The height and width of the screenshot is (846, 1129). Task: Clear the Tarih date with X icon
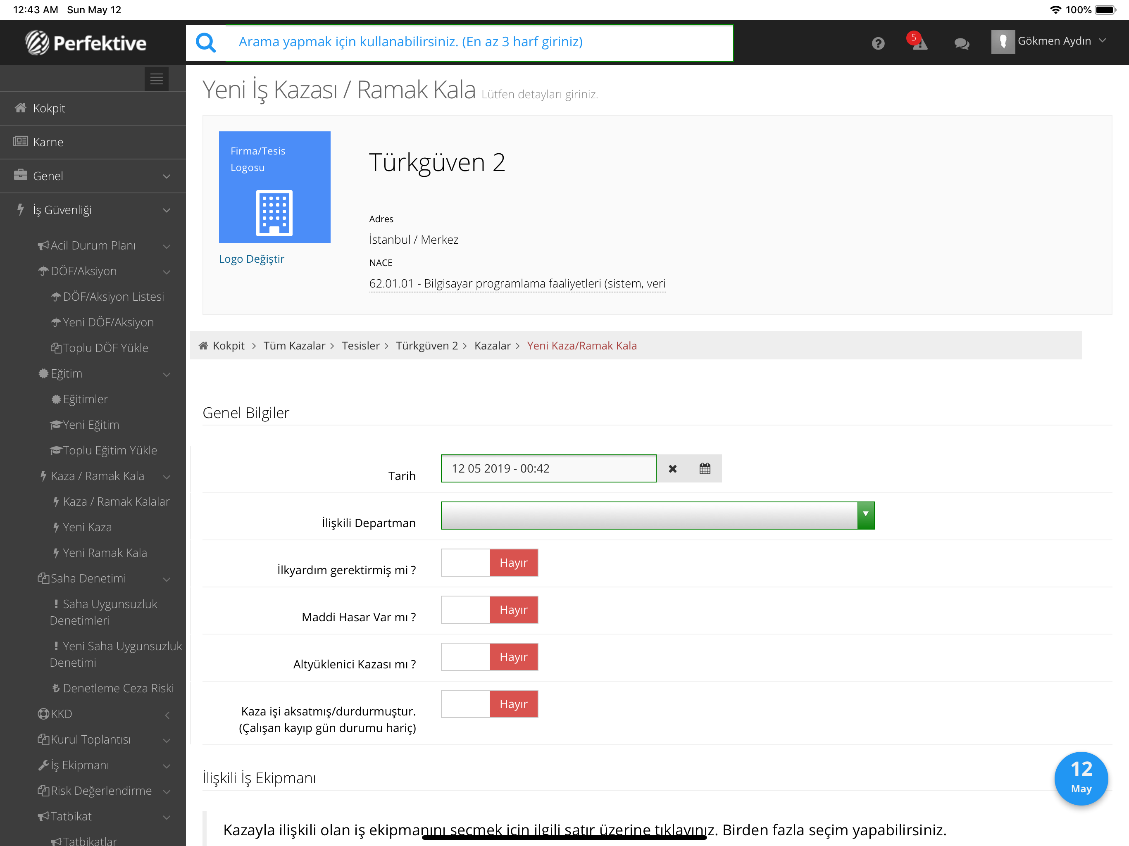673,468
